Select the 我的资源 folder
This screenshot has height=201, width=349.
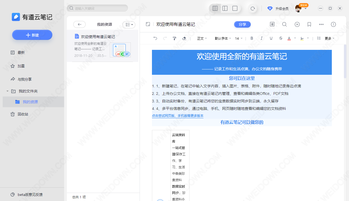(x=33, y=102)
